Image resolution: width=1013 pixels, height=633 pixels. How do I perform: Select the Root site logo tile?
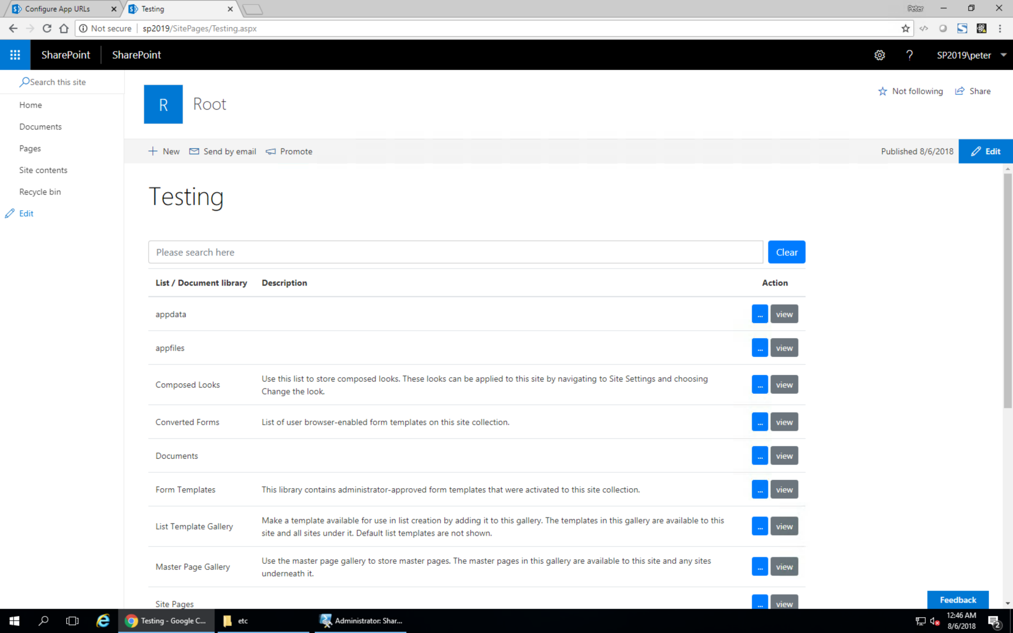pyautogui.click(x=163, y=104)
